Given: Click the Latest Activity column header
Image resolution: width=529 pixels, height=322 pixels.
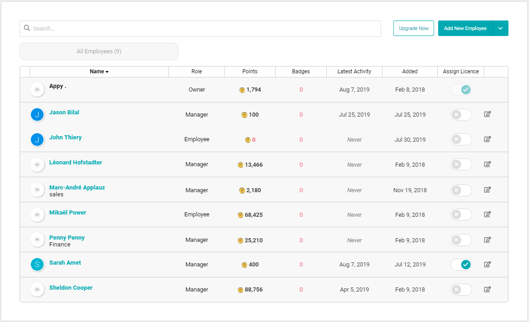Looking at the screenshot, I should pyautogui.click(x=354, y=72).
